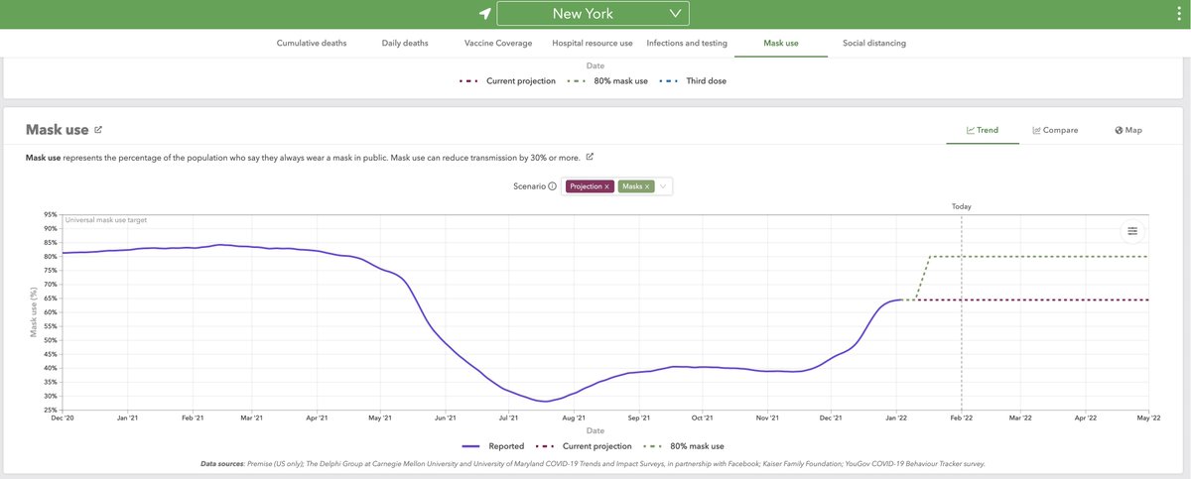Click the Masks scenario tag label
1191x479 pixels.
tap(631, 186)
